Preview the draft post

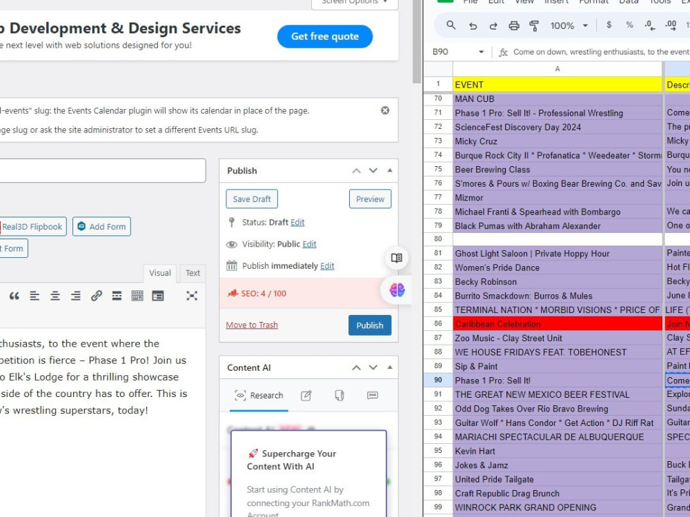click(370, 199)
